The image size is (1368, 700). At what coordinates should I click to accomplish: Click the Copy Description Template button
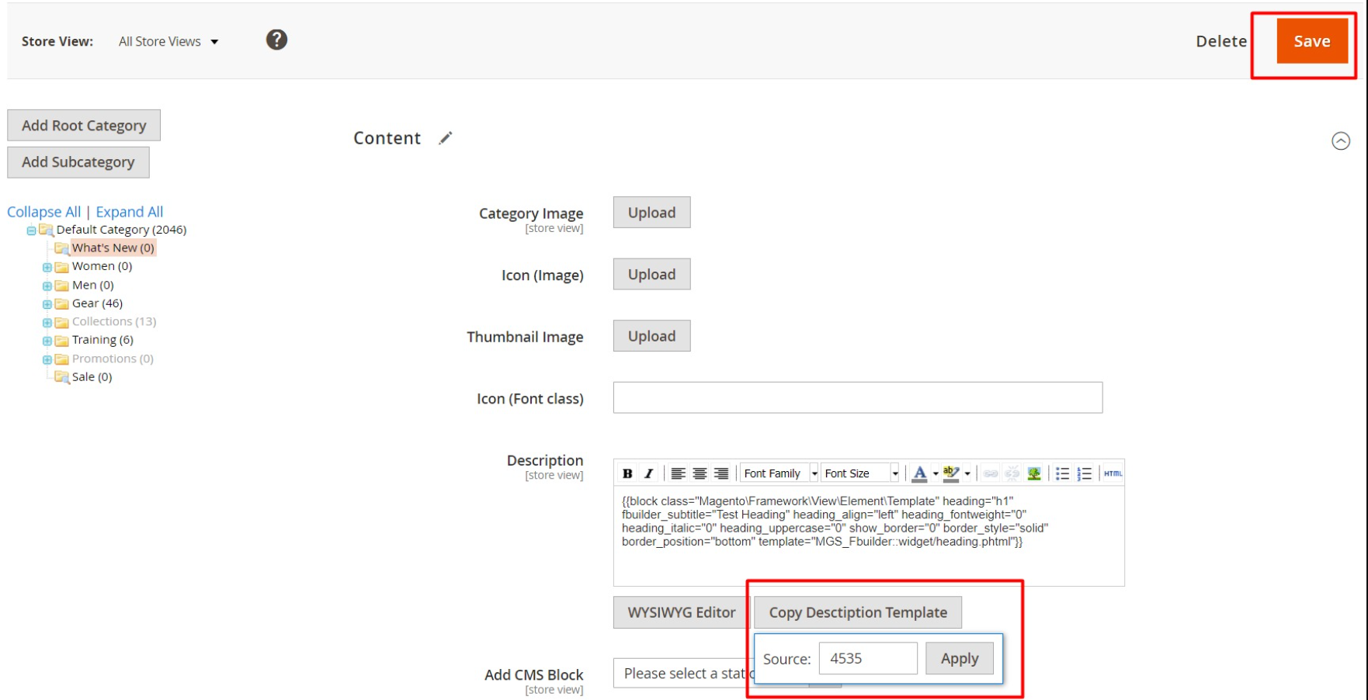857,612
